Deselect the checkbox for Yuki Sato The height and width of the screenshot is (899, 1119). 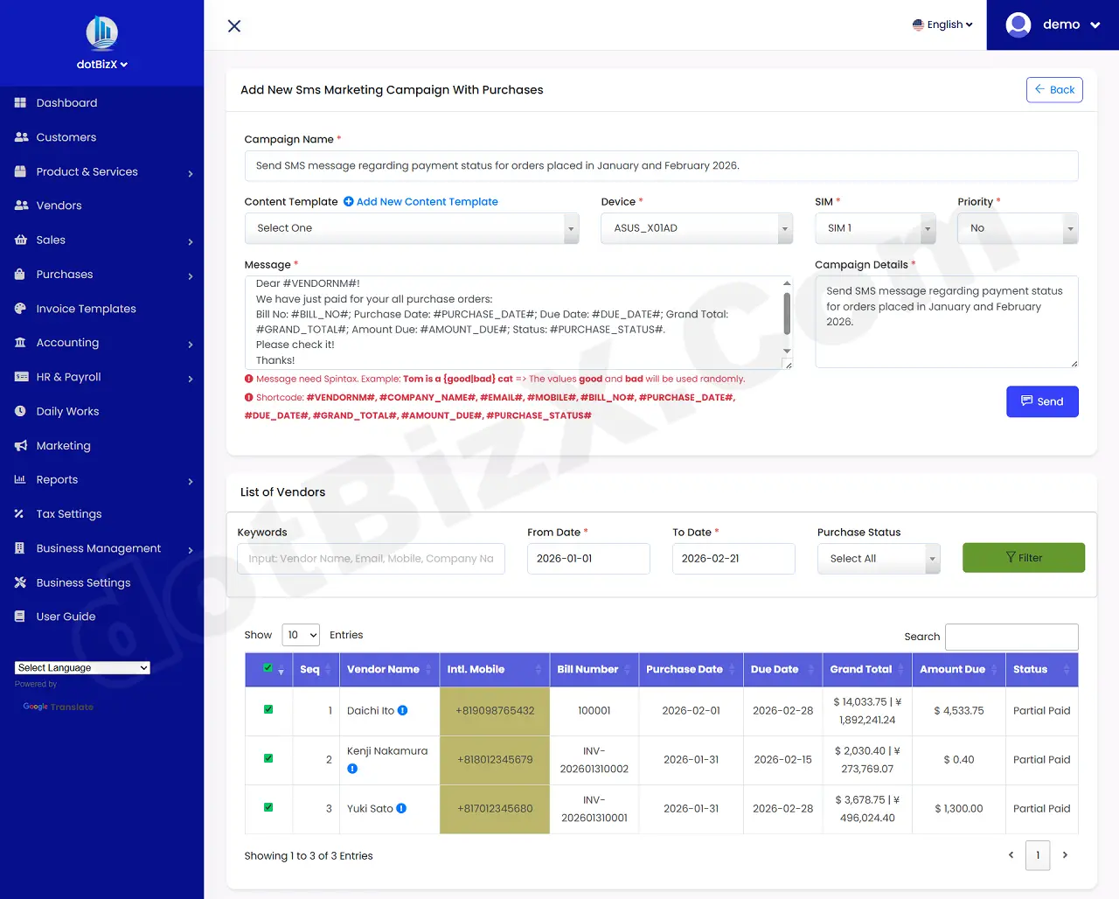tap(268, 808)
